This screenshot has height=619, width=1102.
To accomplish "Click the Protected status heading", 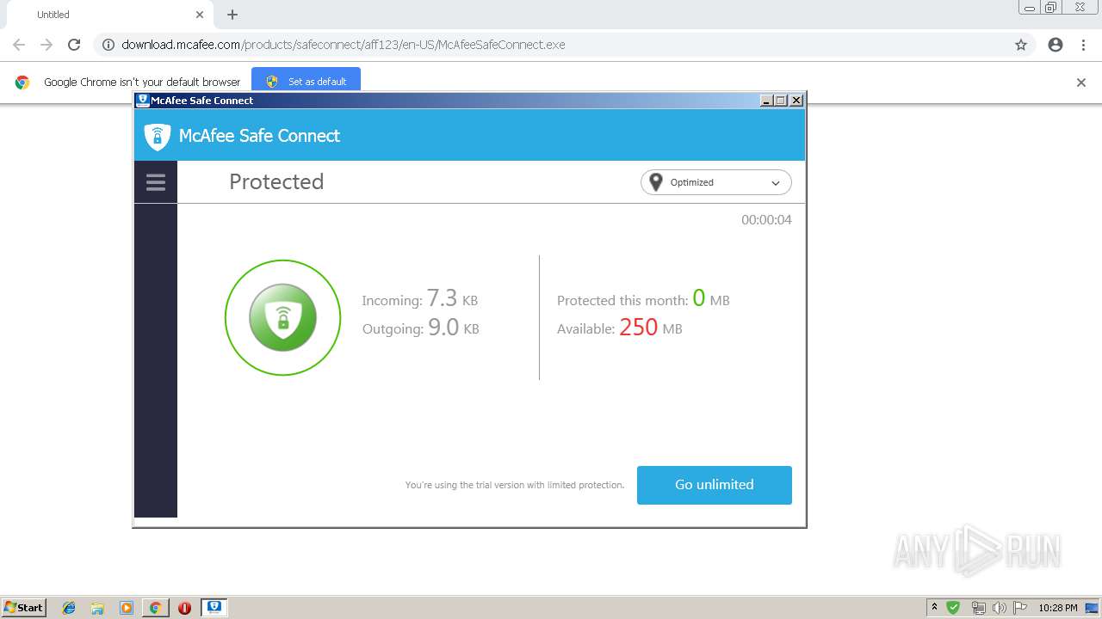I will (276, 182).
